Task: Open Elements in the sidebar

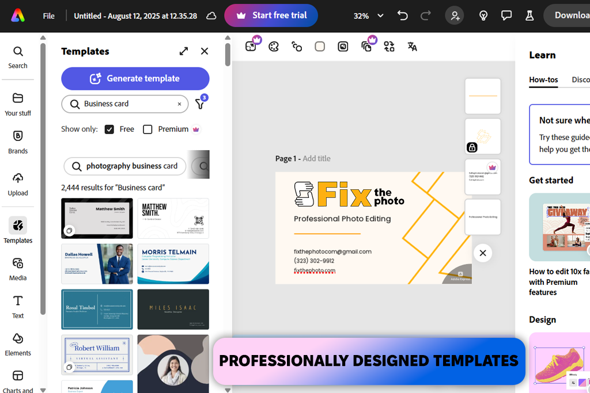Action: 18,345
